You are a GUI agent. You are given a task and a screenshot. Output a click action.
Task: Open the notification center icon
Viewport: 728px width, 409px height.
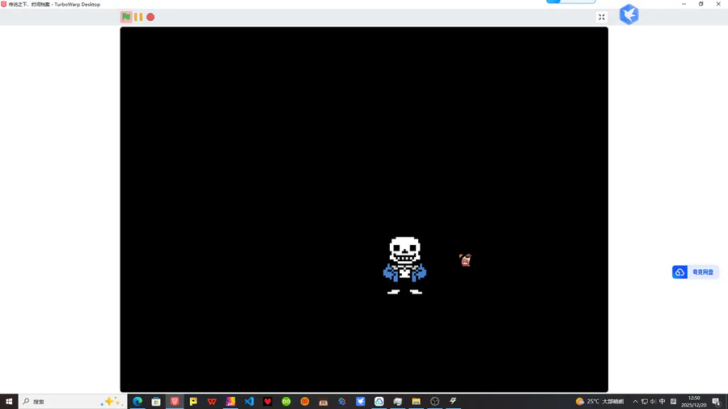[x=717, y=402]
